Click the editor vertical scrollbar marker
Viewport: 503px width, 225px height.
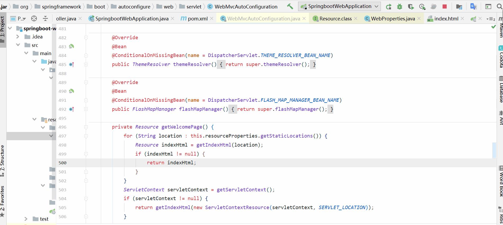[x=494, y=150]
